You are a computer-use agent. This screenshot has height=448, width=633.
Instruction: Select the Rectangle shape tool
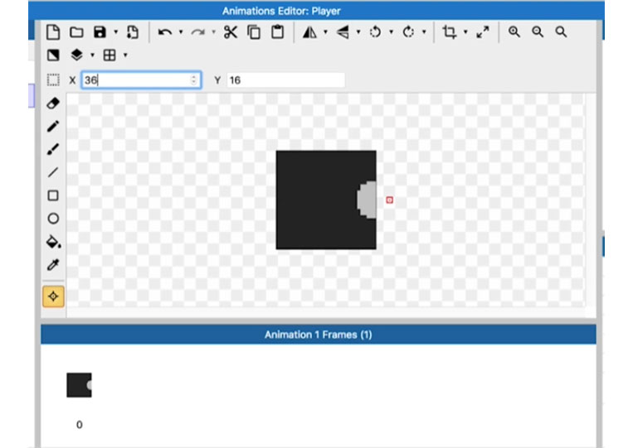click(x=53, y=195)
